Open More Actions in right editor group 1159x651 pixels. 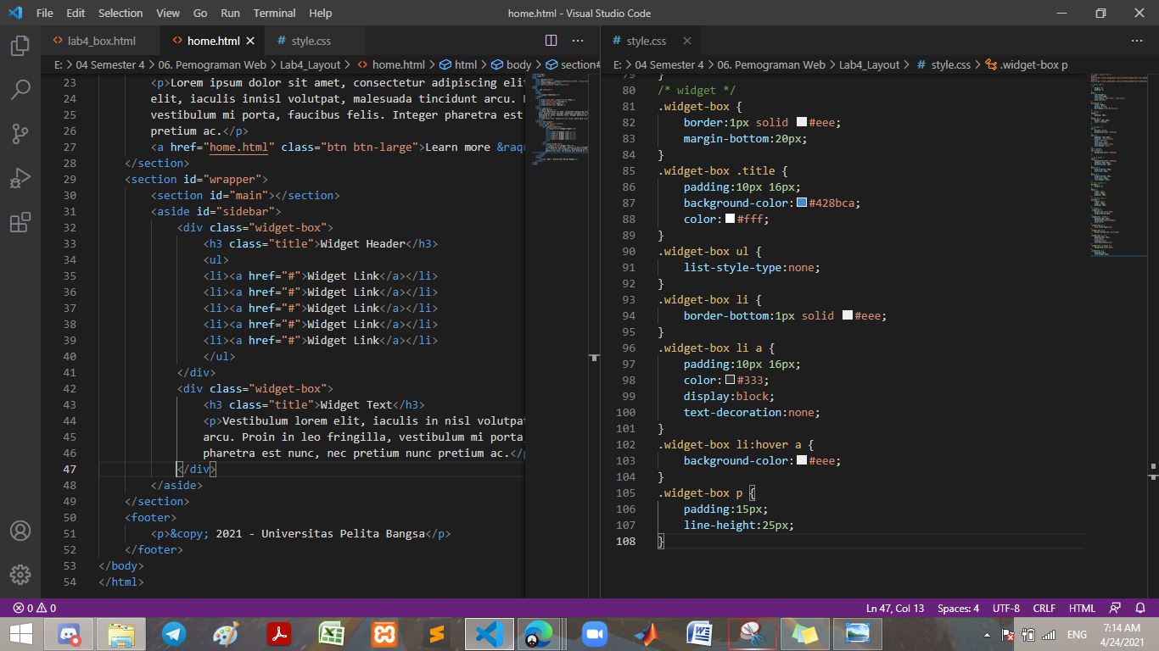coord(1137,41)
